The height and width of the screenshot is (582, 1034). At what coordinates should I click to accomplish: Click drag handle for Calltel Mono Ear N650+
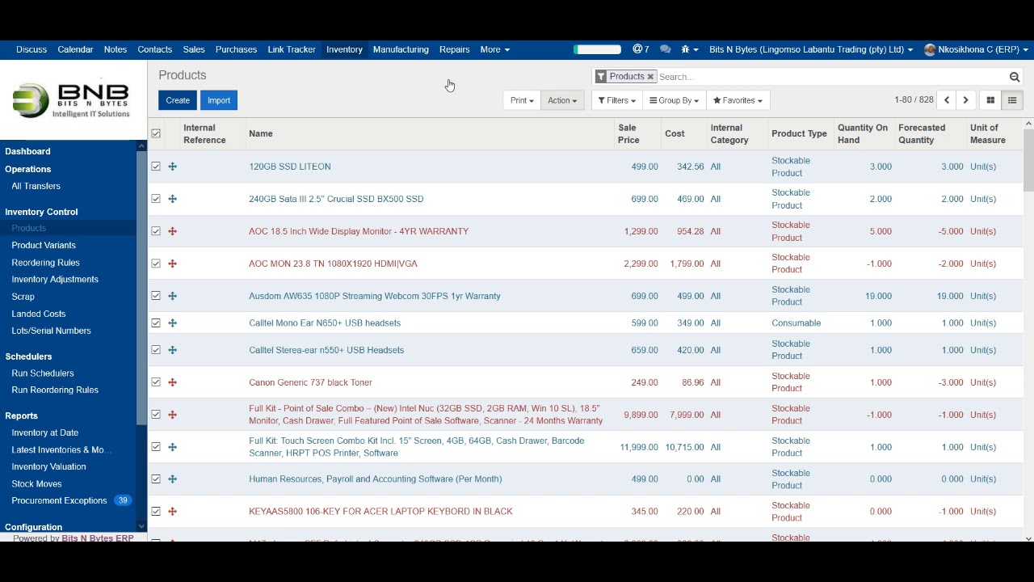tap(172, 323)
